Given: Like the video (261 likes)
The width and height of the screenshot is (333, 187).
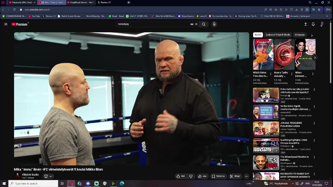Looking at the screenshot, I should tap(181, 176).
